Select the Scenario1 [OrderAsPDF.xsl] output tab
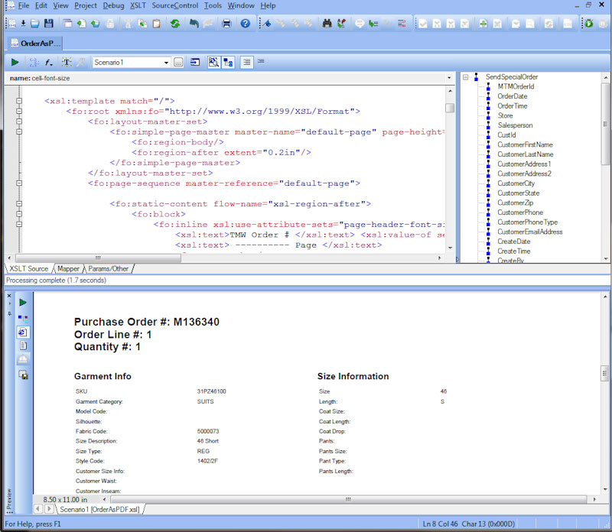612x532 pixels. [99, 509]
